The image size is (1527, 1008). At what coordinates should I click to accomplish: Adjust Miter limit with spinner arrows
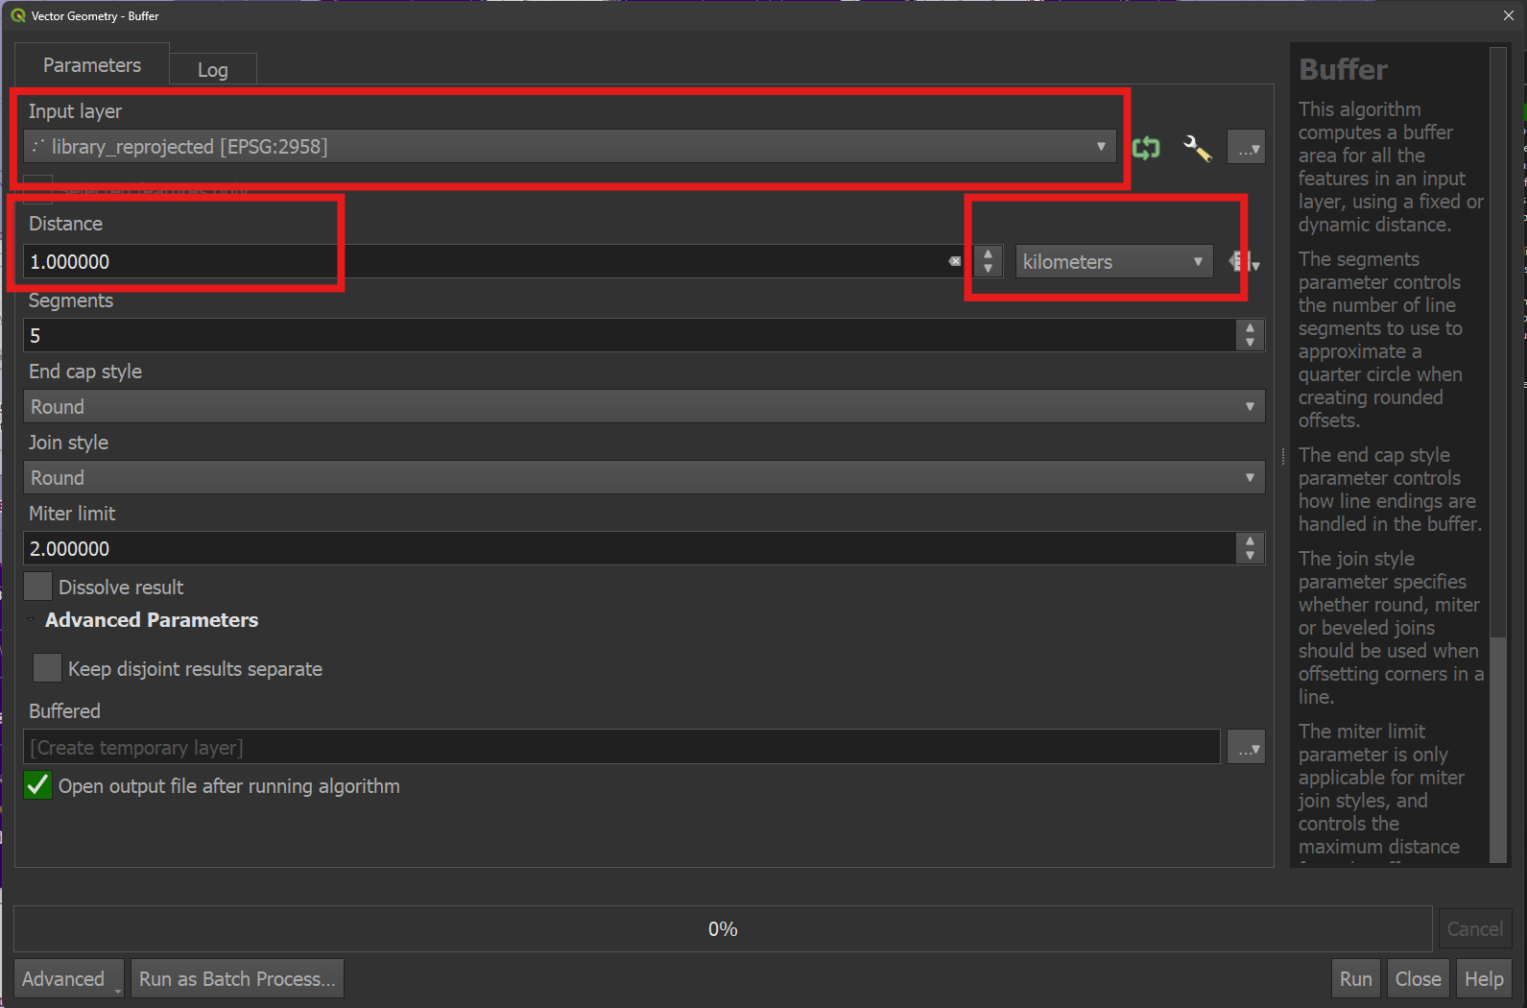click(x=1250, y=548)
